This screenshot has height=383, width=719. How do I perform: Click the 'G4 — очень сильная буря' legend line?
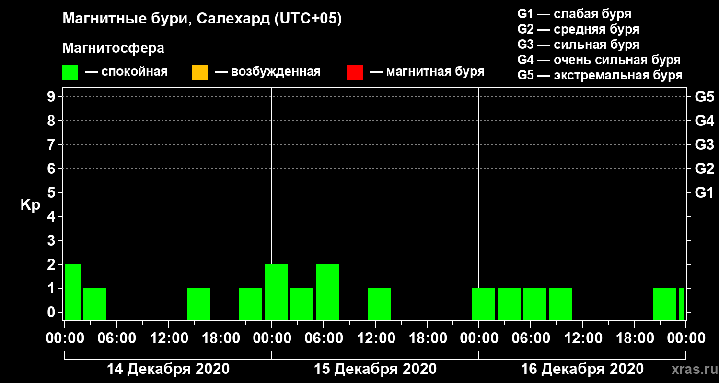point(599,60)
